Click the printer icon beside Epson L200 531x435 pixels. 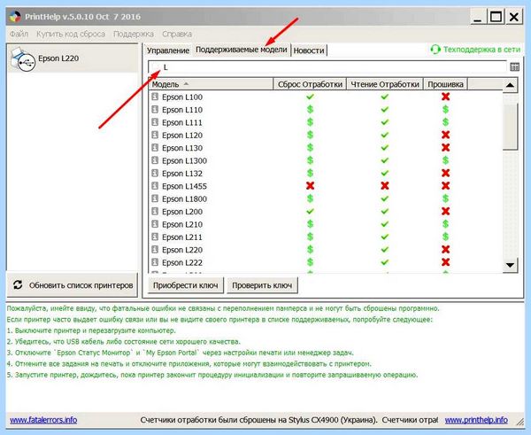pos(155,211)
